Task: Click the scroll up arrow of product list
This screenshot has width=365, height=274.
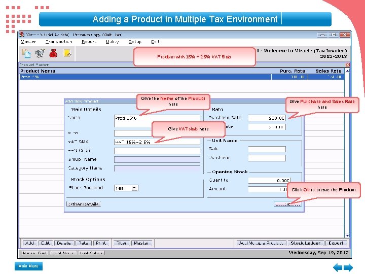Action: click(x=347, y=71)
